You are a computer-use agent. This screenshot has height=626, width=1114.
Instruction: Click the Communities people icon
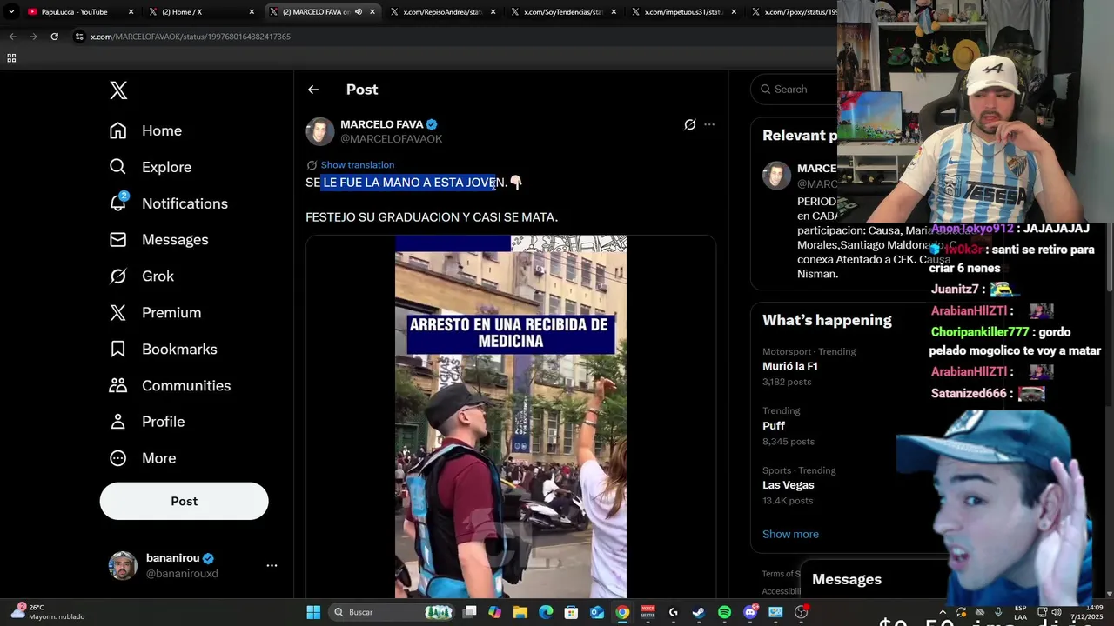click(x=118, y=385)
